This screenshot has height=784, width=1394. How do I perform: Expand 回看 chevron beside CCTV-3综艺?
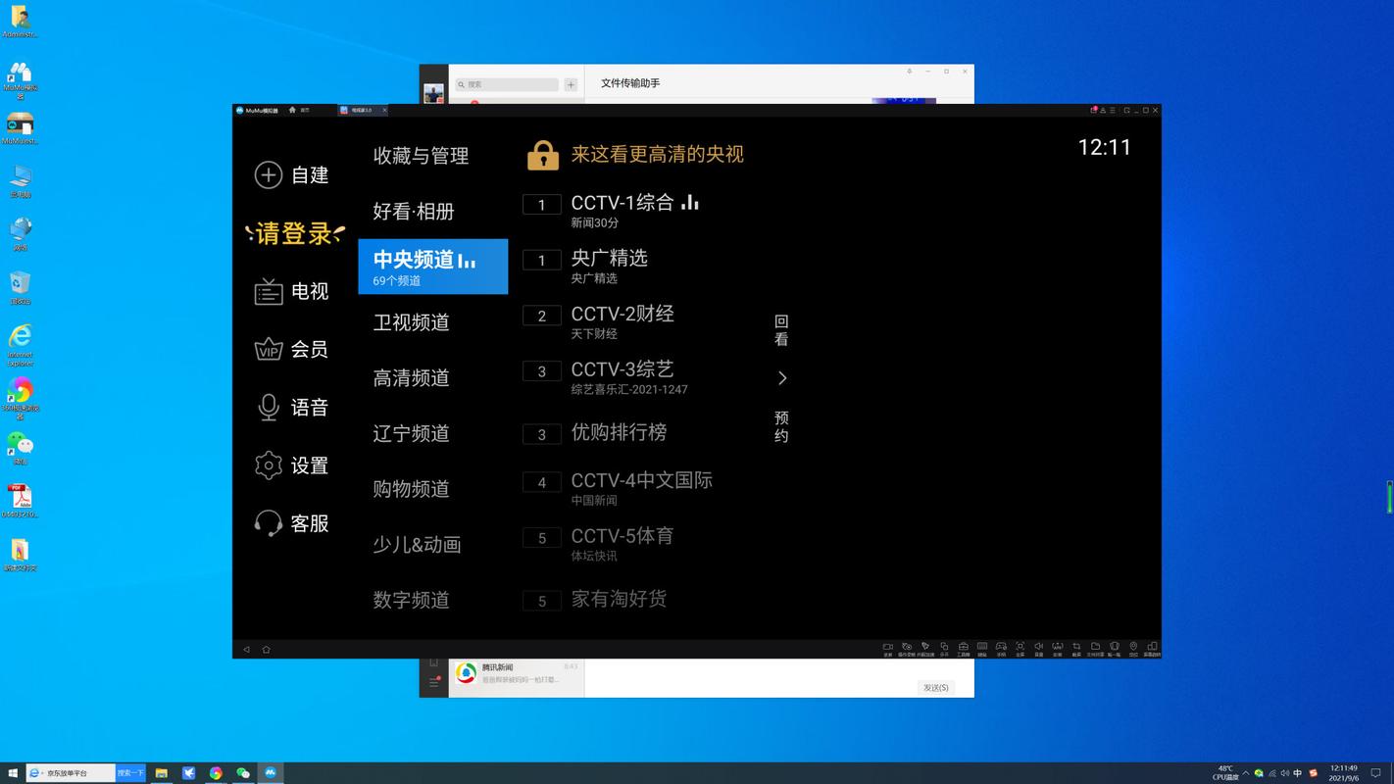click(x=781, y=377)
